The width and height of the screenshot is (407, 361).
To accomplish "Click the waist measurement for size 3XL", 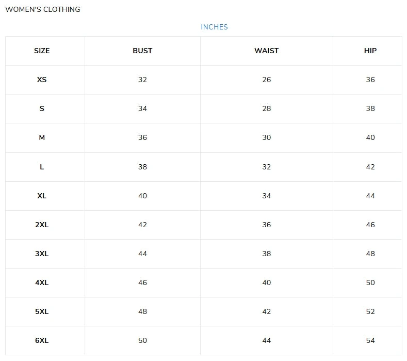I will pyautogui.click(x=266, y=254).
